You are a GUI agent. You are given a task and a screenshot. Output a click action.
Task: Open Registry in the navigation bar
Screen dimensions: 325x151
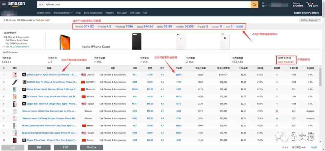(110, 13)
